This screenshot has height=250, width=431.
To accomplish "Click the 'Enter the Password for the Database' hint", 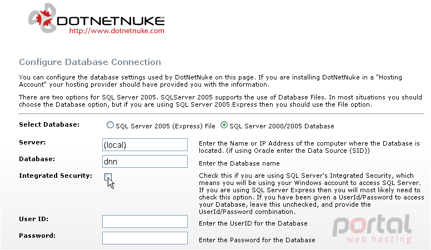I will 257,240.
